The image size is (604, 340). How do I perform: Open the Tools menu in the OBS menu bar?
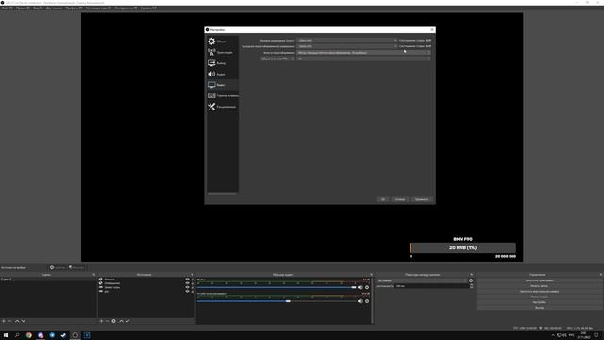(x=126, y=8)
